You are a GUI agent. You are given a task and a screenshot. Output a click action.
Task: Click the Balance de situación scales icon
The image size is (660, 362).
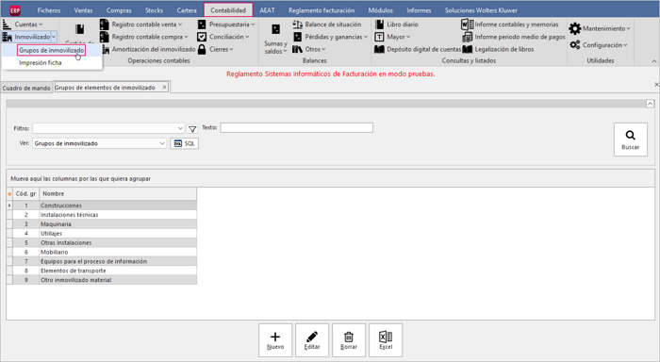pos(298,25)
